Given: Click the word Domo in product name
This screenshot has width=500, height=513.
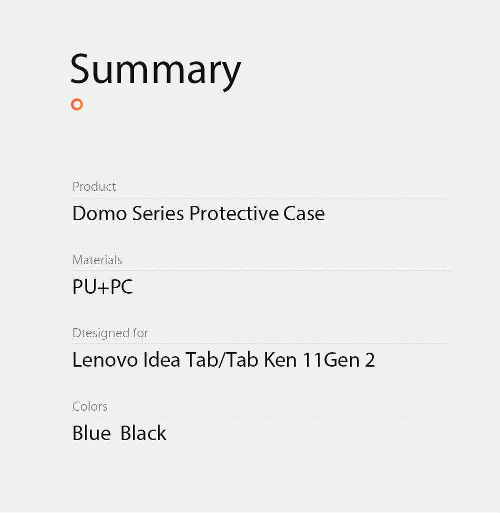Looking at the screenshot, I should (x=99, y=213).
